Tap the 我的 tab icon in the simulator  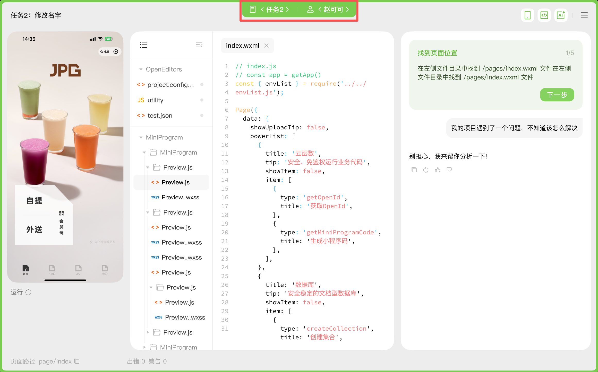pyautogui.click(x=105, y=270)
